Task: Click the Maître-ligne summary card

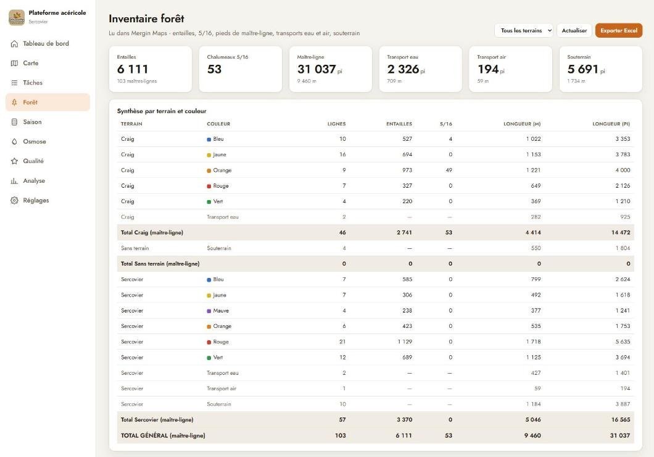Action: click(x=330, y=69)
